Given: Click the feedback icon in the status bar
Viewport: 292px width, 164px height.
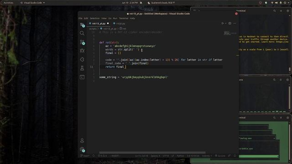Looking at the screenshot, I should 229,156.
